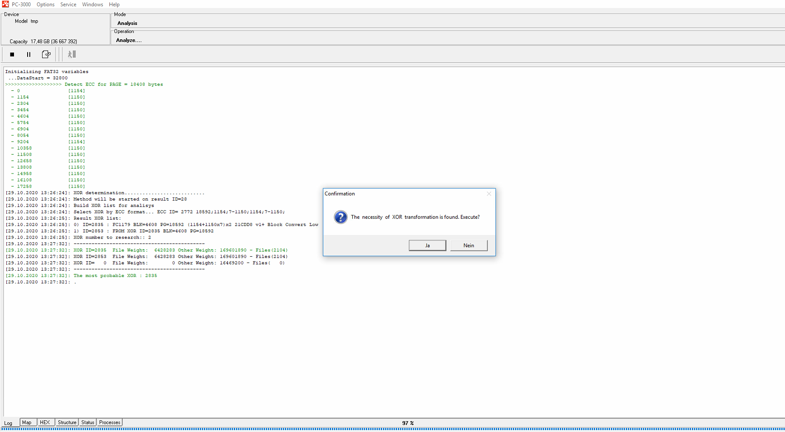Confirm XOR transformation with Ja
785x432 pixels.
pyautogui.click(x=427, y=245)
